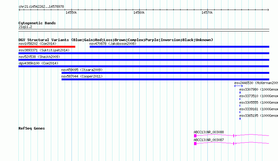Screen dimensions: 278x161
Task: Open esv3339161 1000Genomes variant label
Action: pyautogui.click(x=259, y=109)
